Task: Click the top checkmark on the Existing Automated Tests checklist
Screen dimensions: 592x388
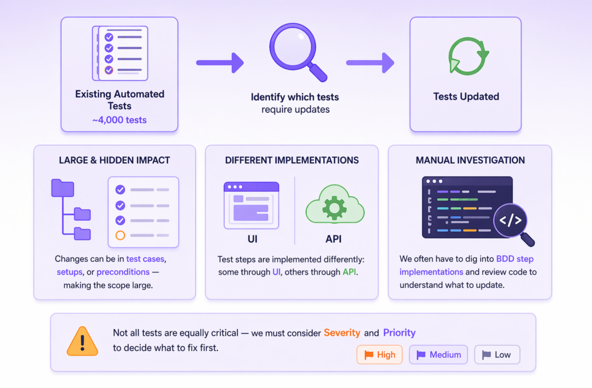Action: pos(108,36)
